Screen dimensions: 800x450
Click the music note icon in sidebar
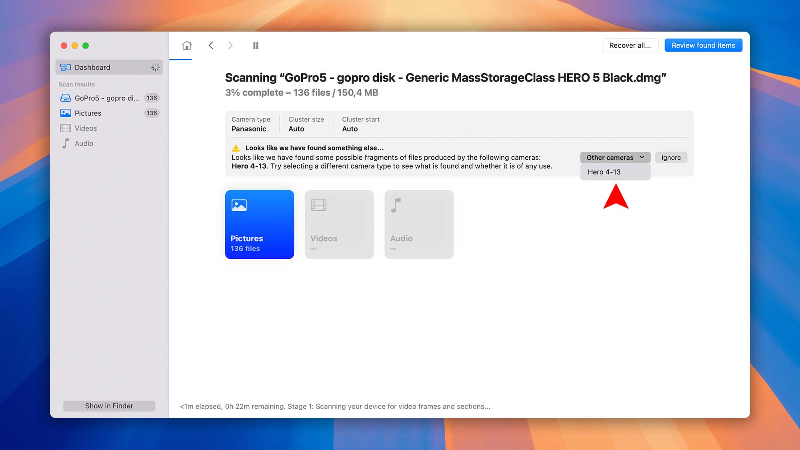[66, 143]
